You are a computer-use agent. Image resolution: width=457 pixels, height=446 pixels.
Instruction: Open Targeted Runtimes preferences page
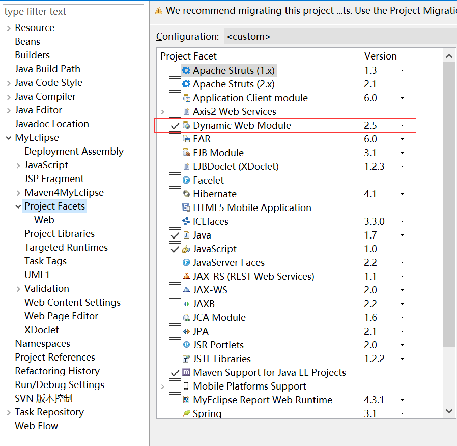(x=66, y=248)
